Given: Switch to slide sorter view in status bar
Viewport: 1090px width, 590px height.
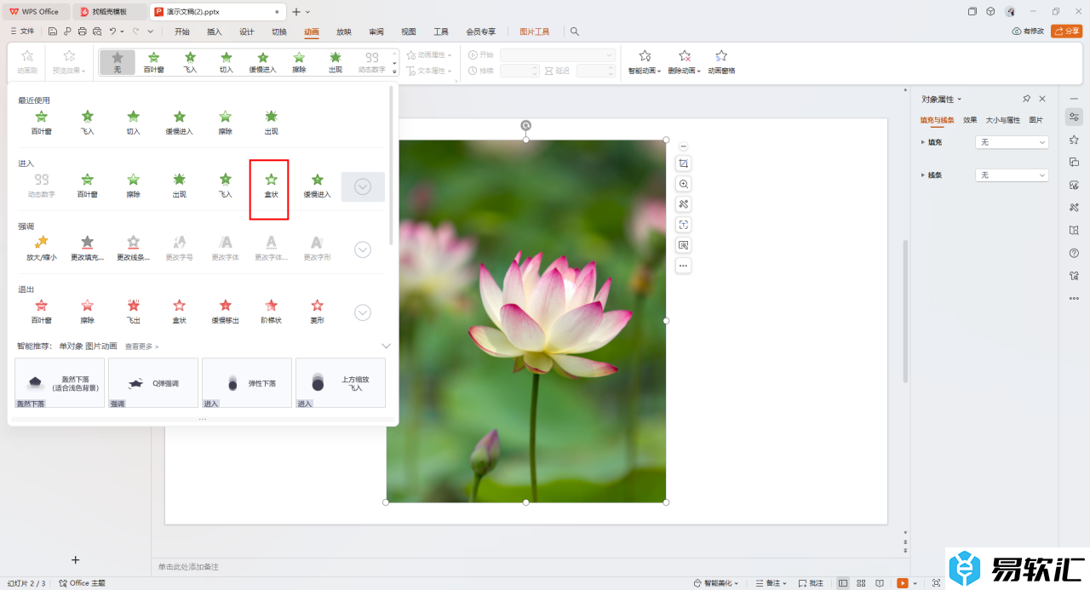Looking at the screenshot, I should tap(862, 583).
